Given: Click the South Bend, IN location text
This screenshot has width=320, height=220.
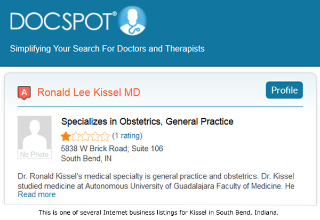Looking at the screenshot, I should [x=86, y=158].
